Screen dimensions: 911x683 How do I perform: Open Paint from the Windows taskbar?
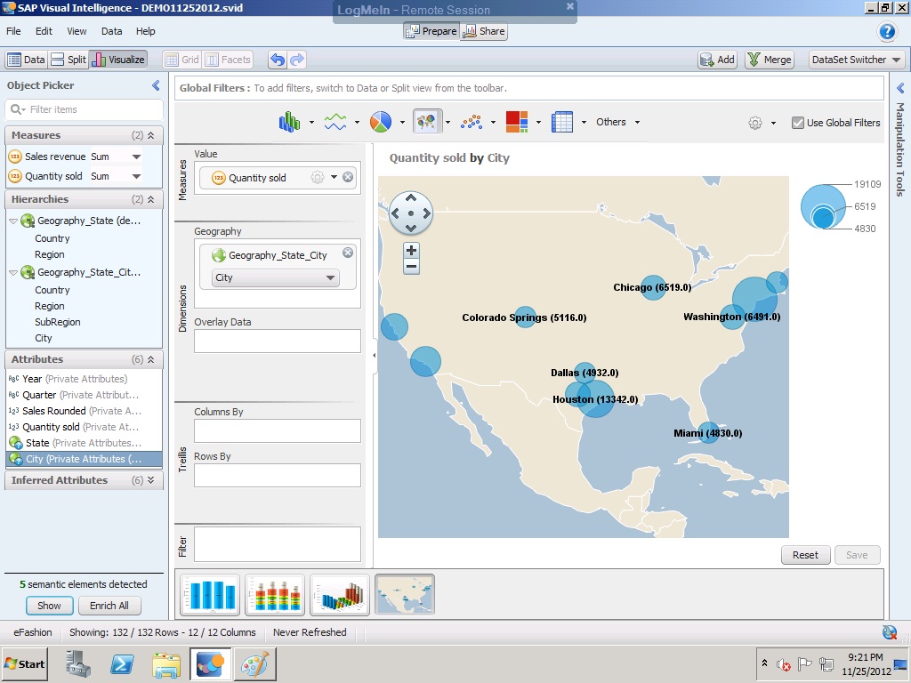coord(254,664)
